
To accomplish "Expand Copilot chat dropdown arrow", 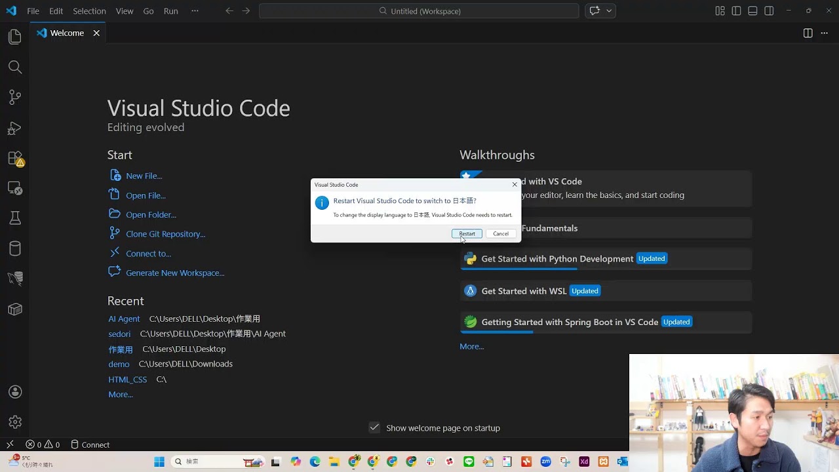I will (609, 11).
